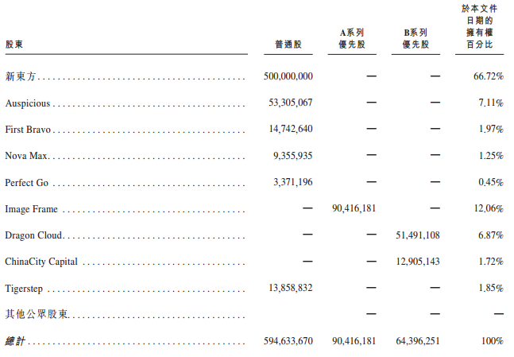Select the 12,905,143 Series B value
This screenshot has width=514, height=357.
click(417, 262)
